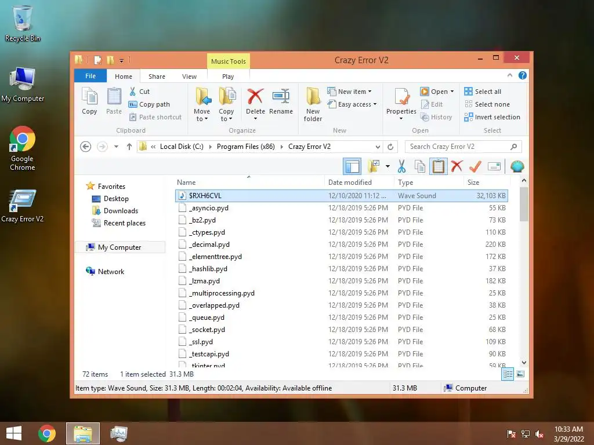Switch to details view icon in status bar
The height and width of the screenshot is (445, 594).
coord(508,374)
